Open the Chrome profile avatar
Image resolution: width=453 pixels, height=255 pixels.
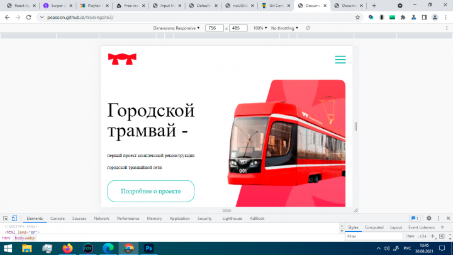click(435, 18)
